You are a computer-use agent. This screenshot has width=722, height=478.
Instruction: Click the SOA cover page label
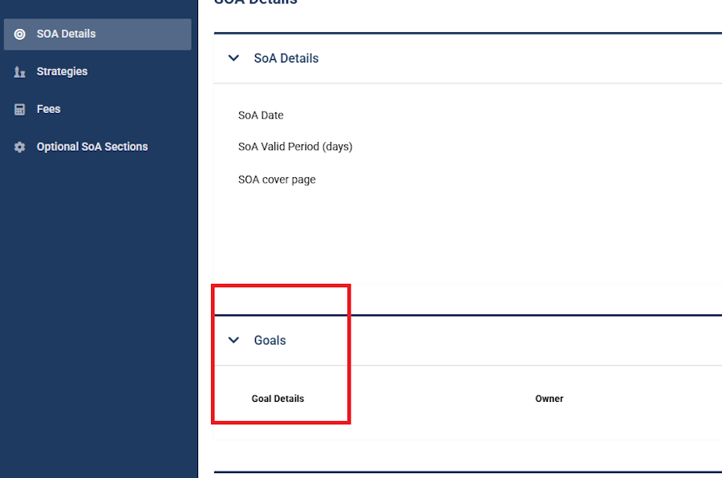coord(277,180)
